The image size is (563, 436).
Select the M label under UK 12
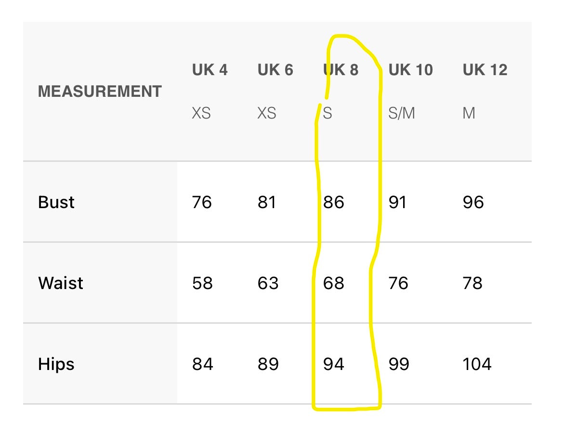coord(469,113)
